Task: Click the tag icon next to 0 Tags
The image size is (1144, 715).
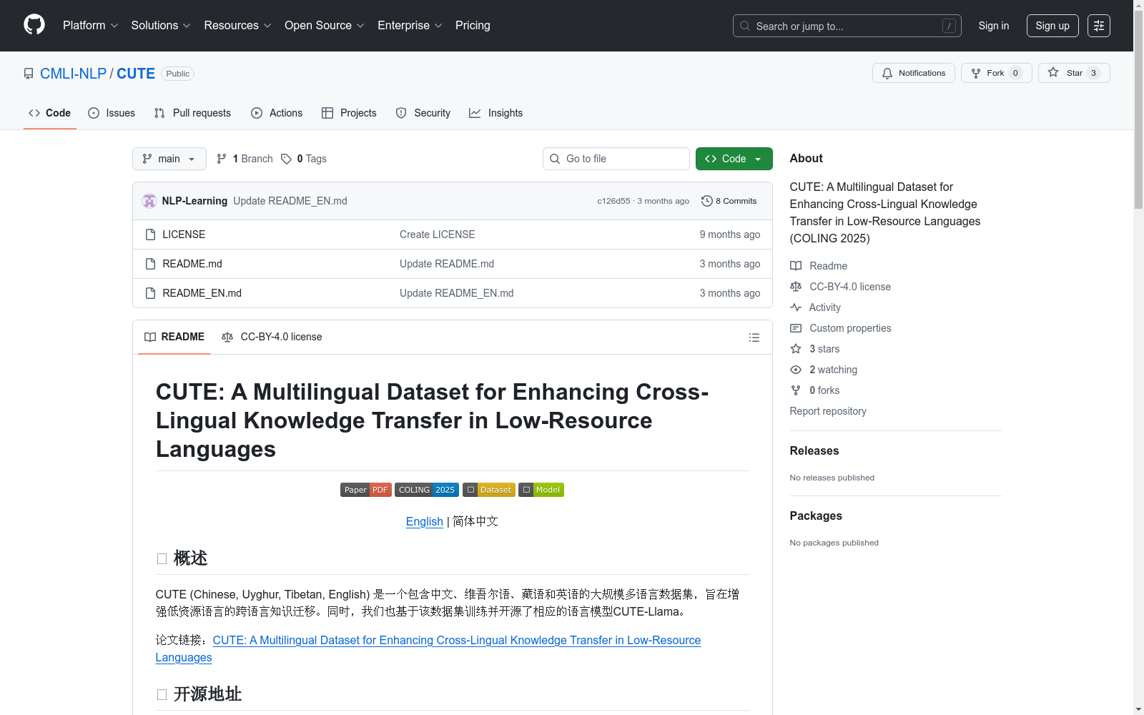Action: pos(286,159)
